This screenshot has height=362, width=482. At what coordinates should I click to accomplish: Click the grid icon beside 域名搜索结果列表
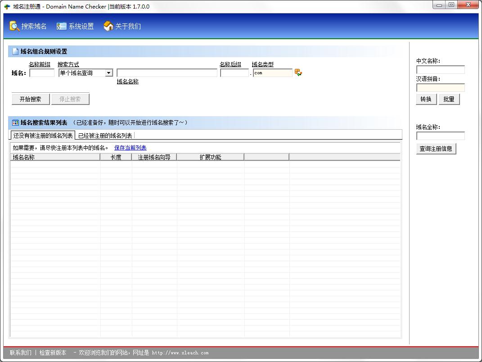click(x=15, y=122)
